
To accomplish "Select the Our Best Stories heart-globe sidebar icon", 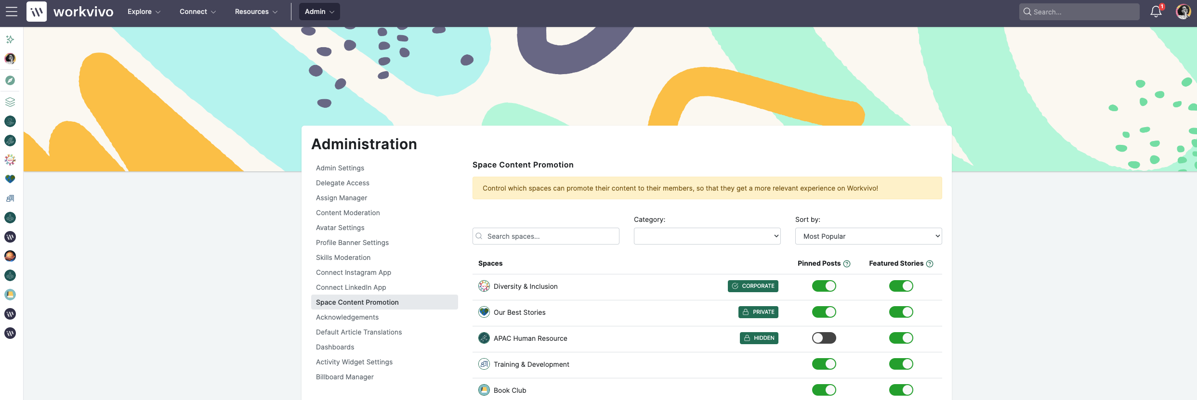I will point(10,179).
